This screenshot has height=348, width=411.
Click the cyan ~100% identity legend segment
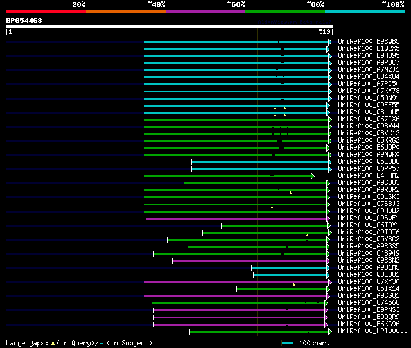tap(365, 12)
